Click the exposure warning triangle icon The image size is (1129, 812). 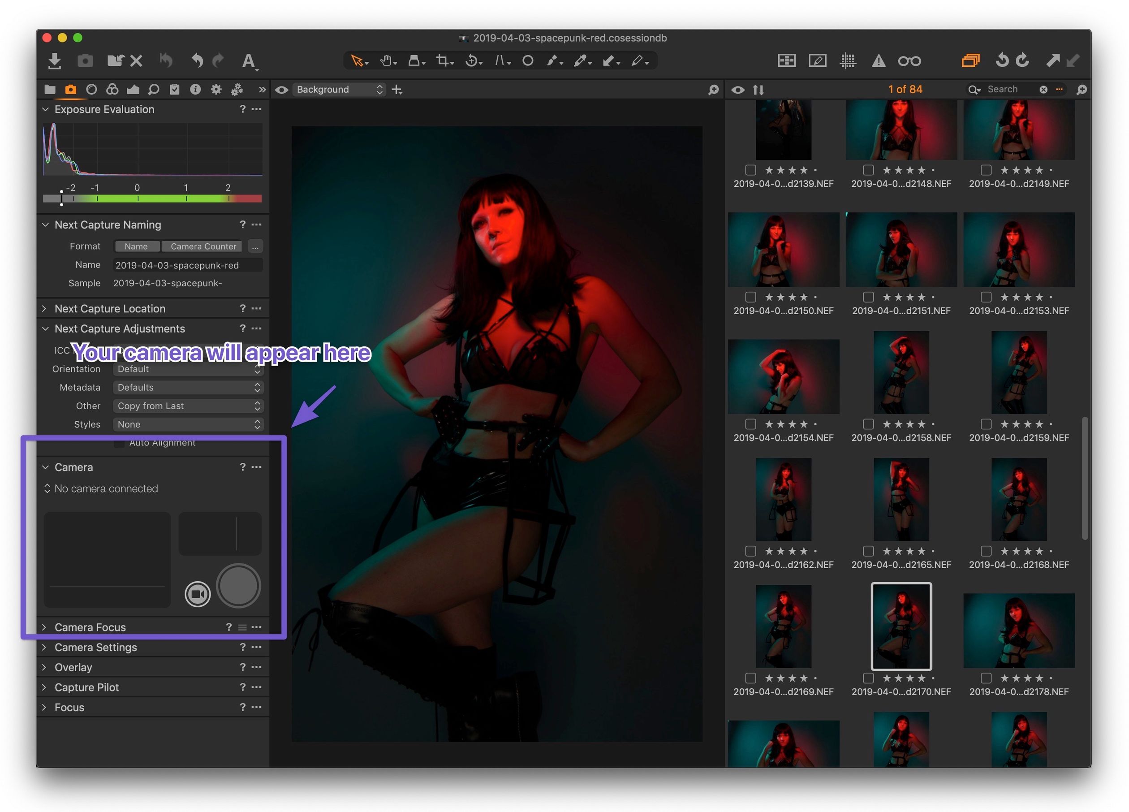pyautogui.click(x=879, y=60)
